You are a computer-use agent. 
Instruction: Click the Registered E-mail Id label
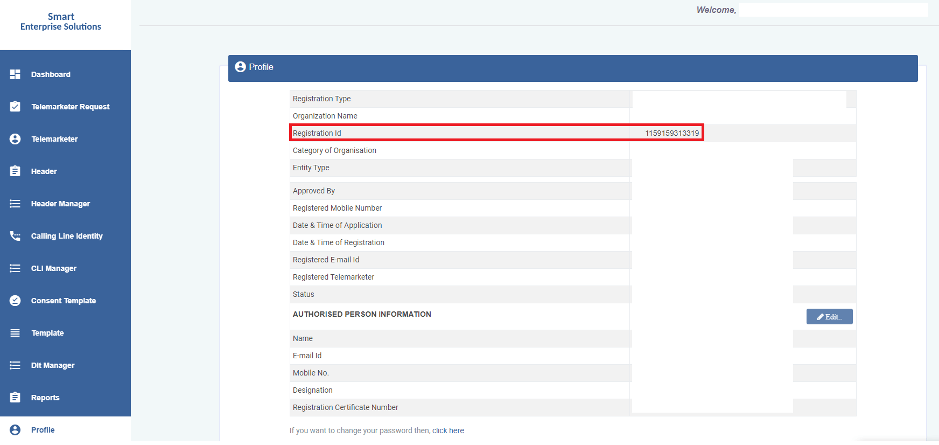(326, 260)
